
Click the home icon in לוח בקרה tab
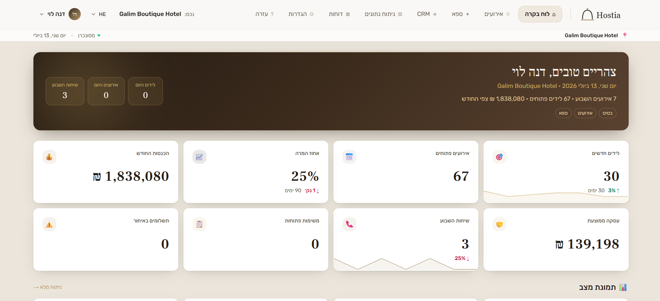pyautogui.click(x=554, y=14)
